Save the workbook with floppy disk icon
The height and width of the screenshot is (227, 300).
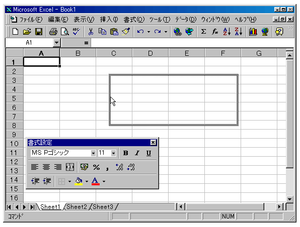[39, 32]
